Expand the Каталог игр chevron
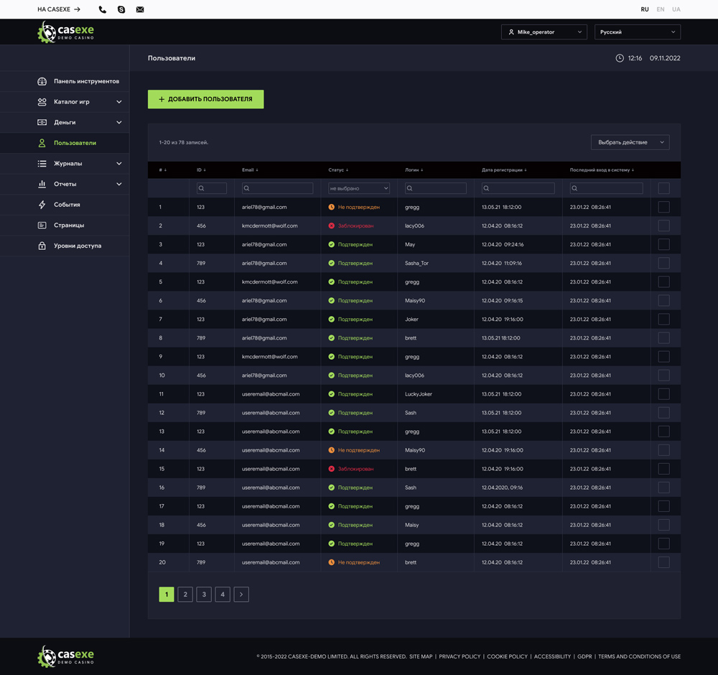Viewport: 718px width, 675px height. [119, 102]
